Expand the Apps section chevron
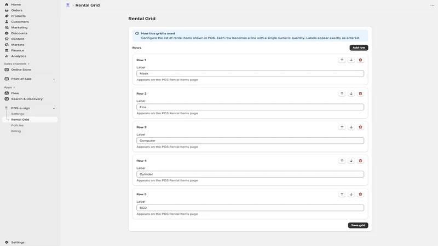 pos(14,87)
